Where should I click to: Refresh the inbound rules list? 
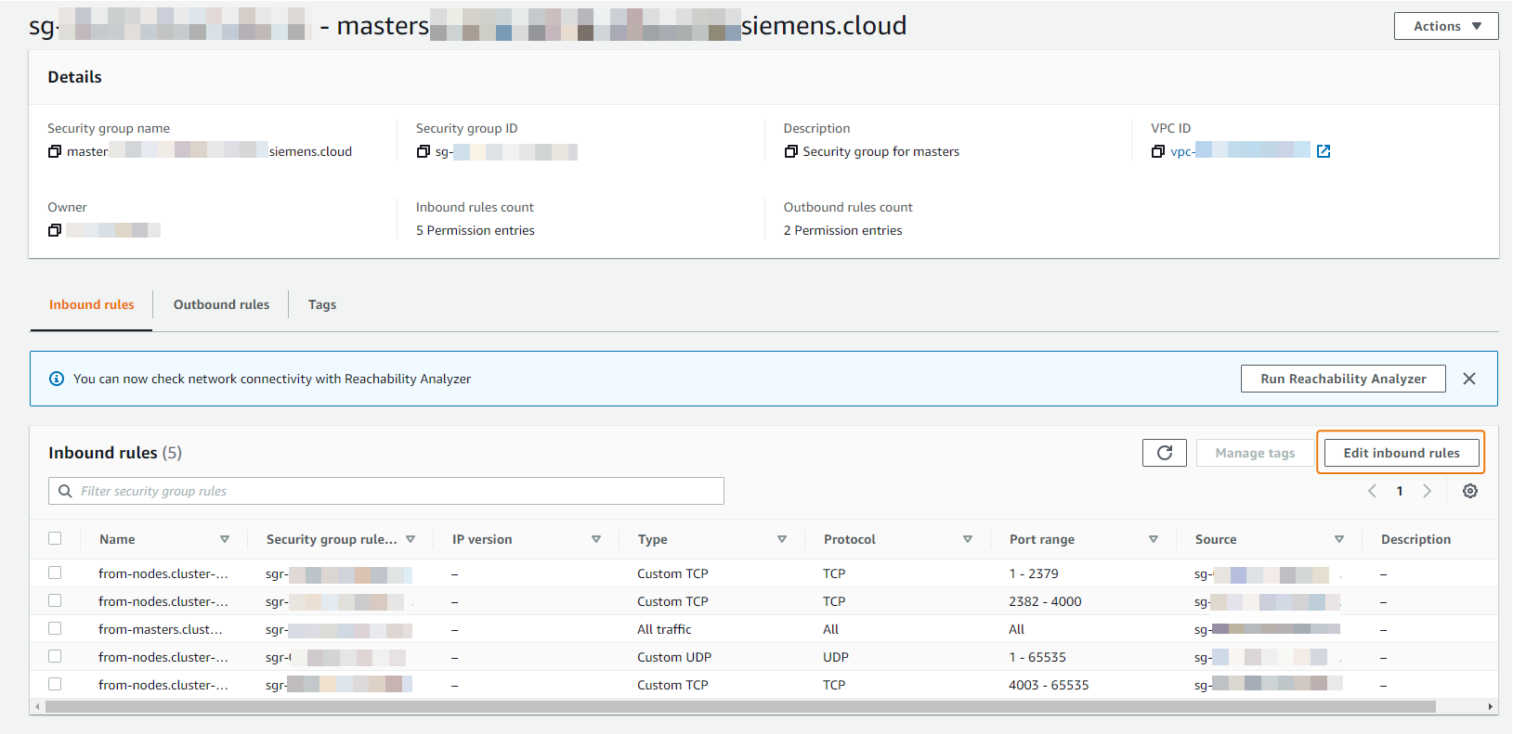(x=1164, y=453)
